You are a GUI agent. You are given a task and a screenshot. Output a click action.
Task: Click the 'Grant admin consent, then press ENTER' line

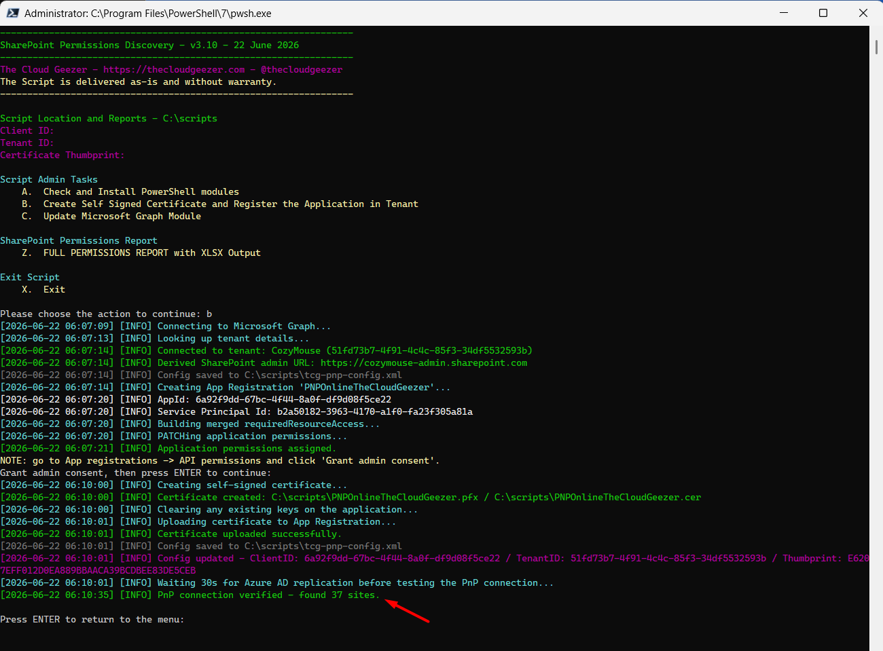pos(136,472)
